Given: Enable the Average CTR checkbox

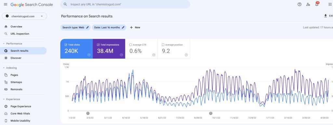Looking at the screenshot, I should point(131,45).
